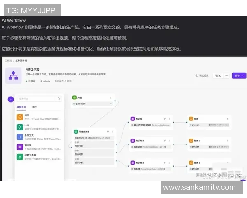Open the three-dot menu of first 结束 node
This screenshot has height=198, width=247.
228,118
